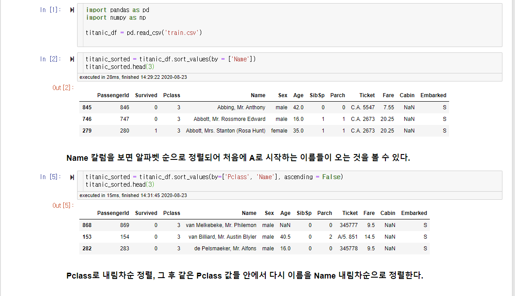The image size is (515, 296).
Task: Click Embarked header in Out [2] table
Action: tap(433, 95)
